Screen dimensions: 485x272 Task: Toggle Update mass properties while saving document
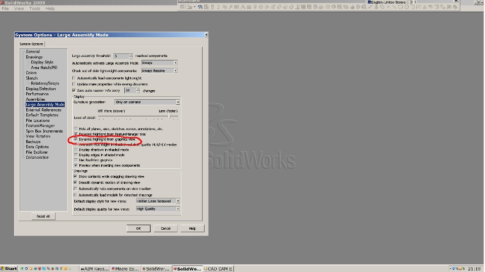pyautogui.click(x=74, y=84)
